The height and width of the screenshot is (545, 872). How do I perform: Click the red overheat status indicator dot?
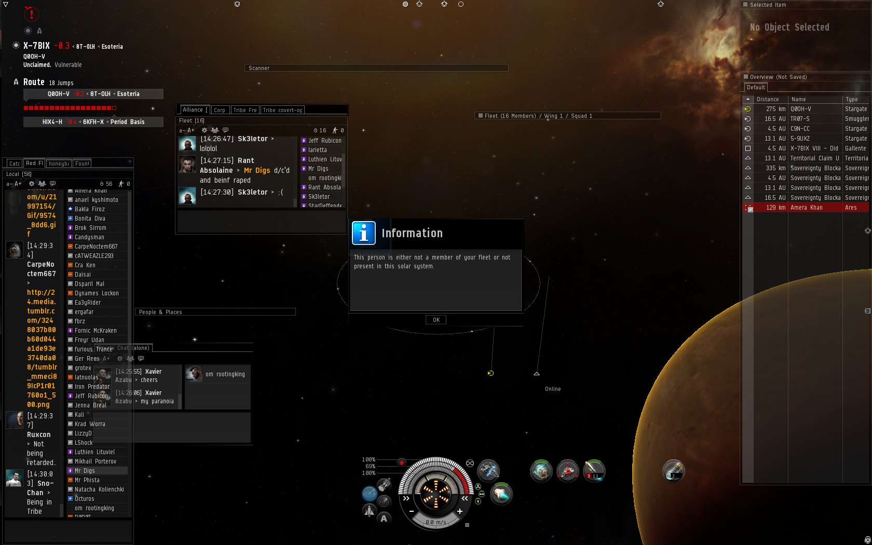point(401,462)
